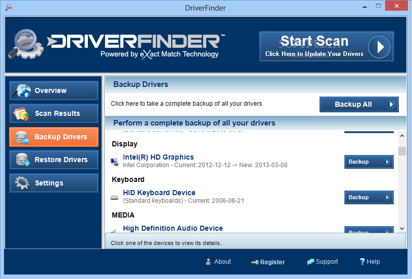Click the Backup All button
The image size is (412, 279).
359,104
